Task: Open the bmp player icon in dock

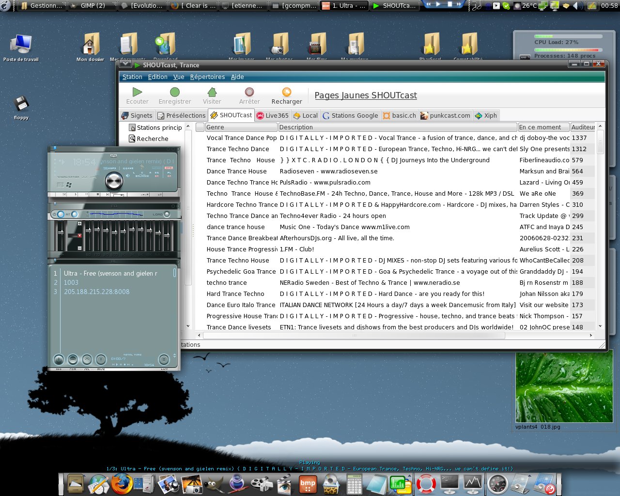Action: pyautogui.click(x=308, y=483)
